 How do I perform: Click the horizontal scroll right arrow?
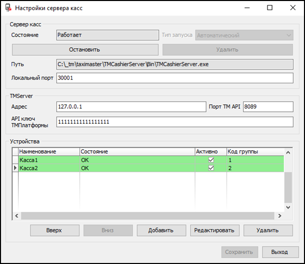(x=280, y=216)
